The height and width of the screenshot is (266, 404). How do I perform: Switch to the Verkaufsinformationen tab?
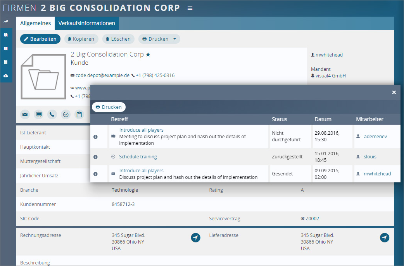click(86, 23)
